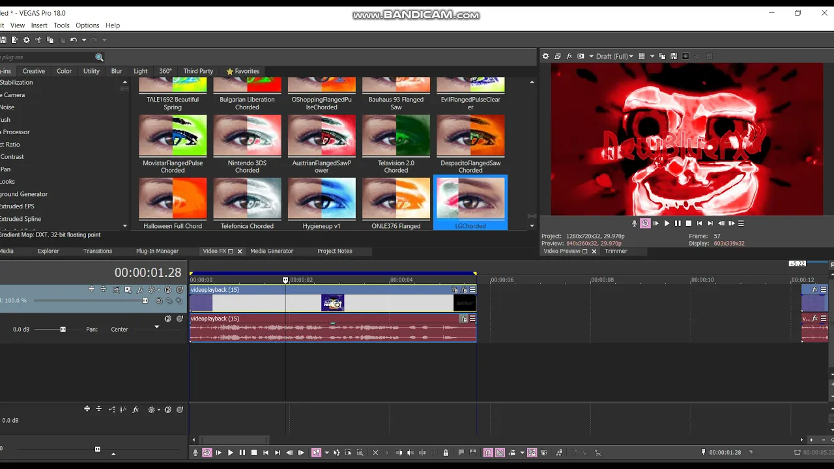This screenshot has width=834, height=469.
Task: Open the Tools menu
Action: (x=61, y=25)
